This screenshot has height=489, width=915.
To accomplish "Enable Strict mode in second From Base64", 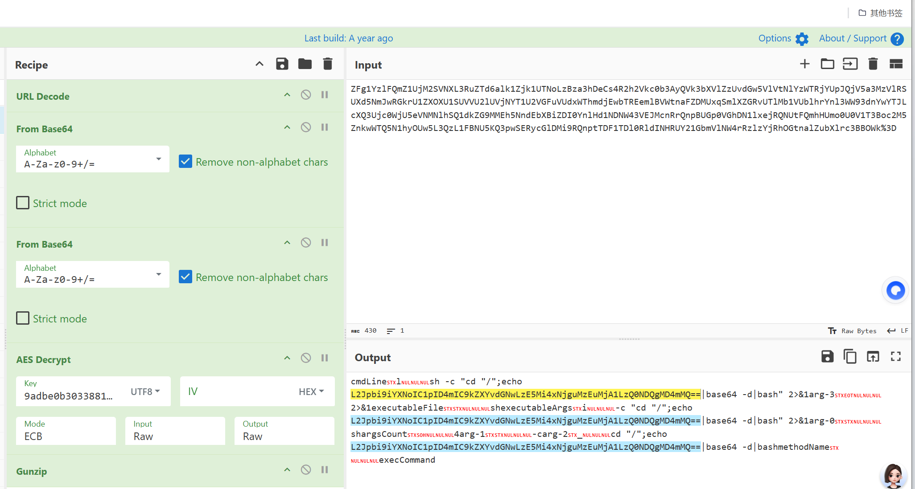I will click(23, 318).
